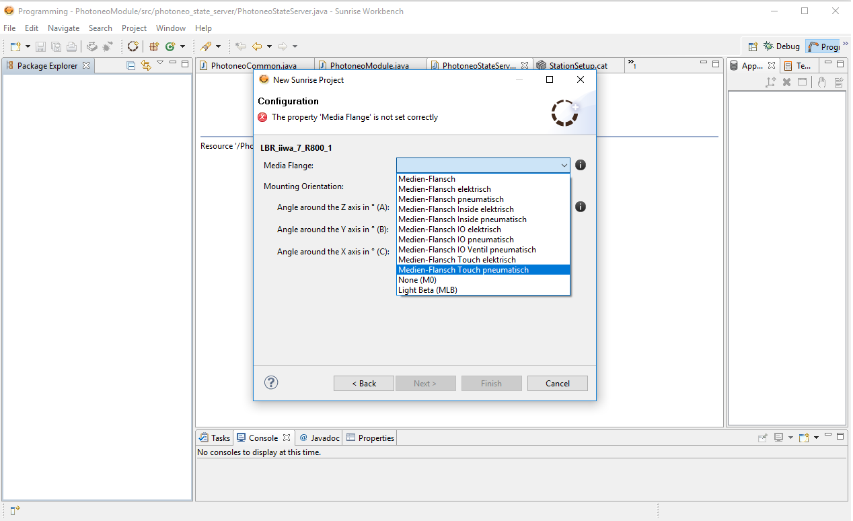The height and width of the screenshot is (521, 853).
Task: Choose Medien-Flansch pneumatisch option
Action: click(483, 199)
